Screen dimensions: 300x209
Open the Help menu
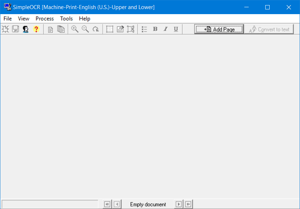click(x=85, y=18)
